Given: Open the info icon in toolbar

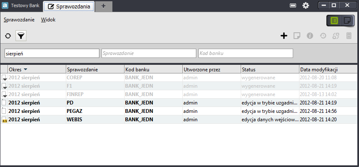Looking at the screenshot, I should (x=310, y=36).
